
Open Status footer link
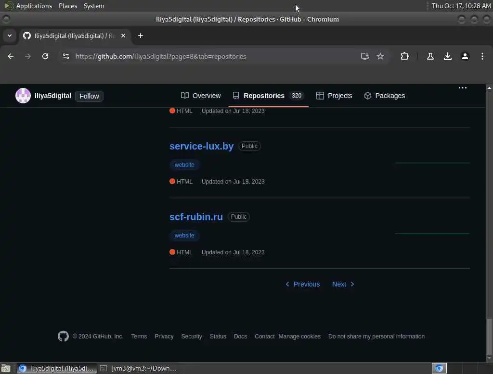[x=218, y=336]
